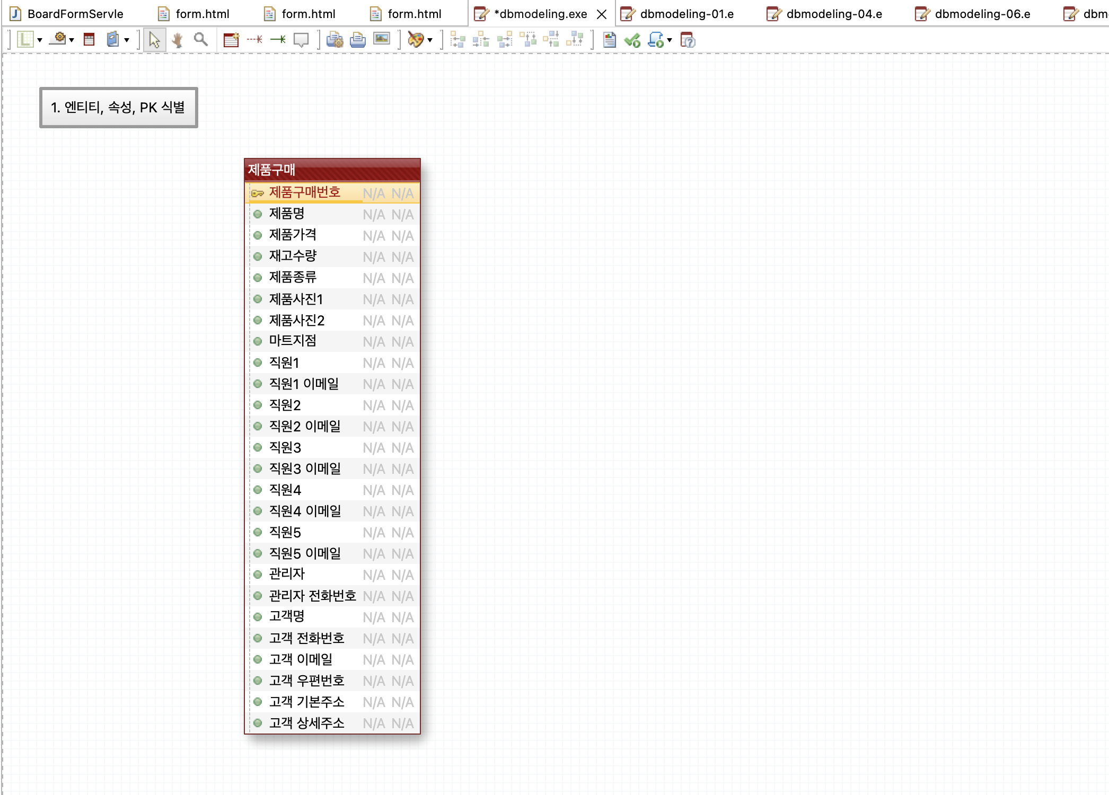
Task: Select the 고객명 column row
Action: [332, 617]
